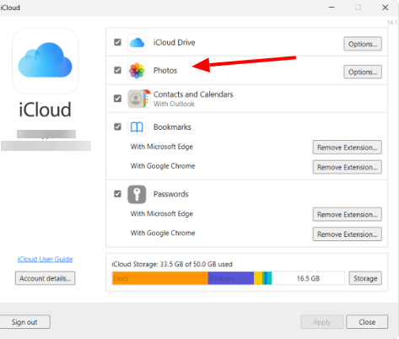The width and height of the screenshot is (399, 339).
Task: Remove Passwords extension for Google Chrome
Action: pyautogui.click(x=348, y=234)
